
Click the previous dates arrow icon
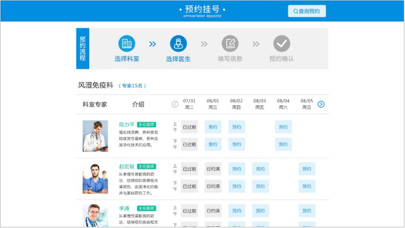coord(175,104)
